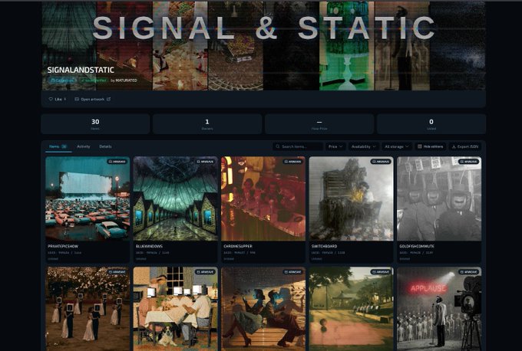Open the All storage dropdown
Image resolution: width=522 pixels, height=351 pixels.
pyautogui.click(x=397, y=146)
